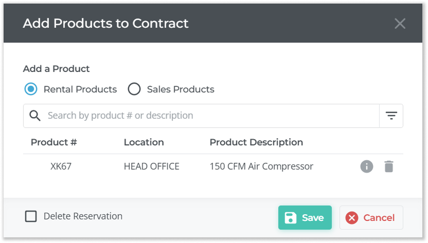Screen dimensions: 428x243
Task: Enable the Delete Reservation checkbox
Action: click(31, 216)
